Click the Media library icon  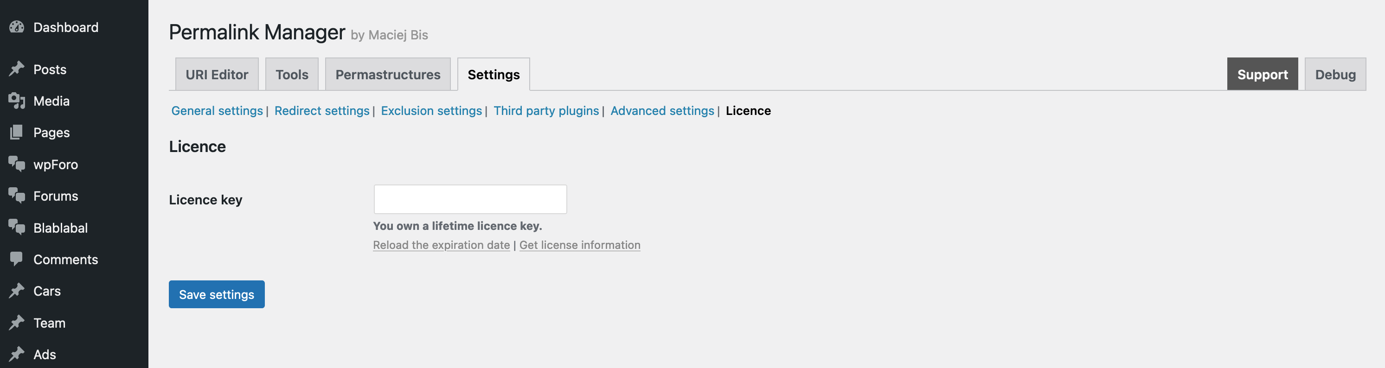(x=17, y=101)
